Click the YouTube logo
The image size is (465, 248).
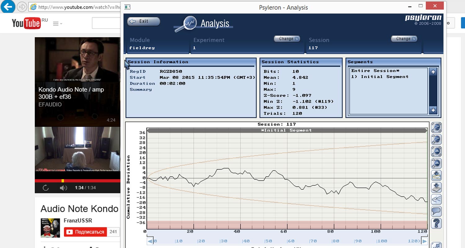click(x=26, y=23)
